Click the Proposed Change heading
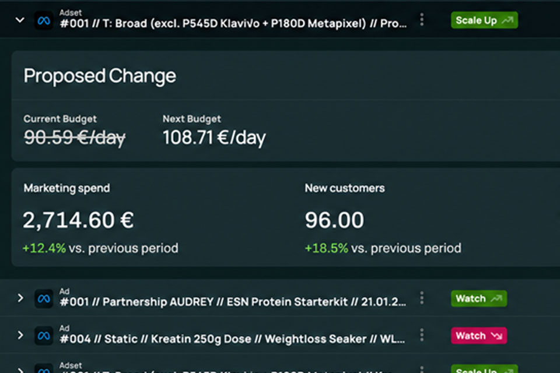 coord(100,76)
